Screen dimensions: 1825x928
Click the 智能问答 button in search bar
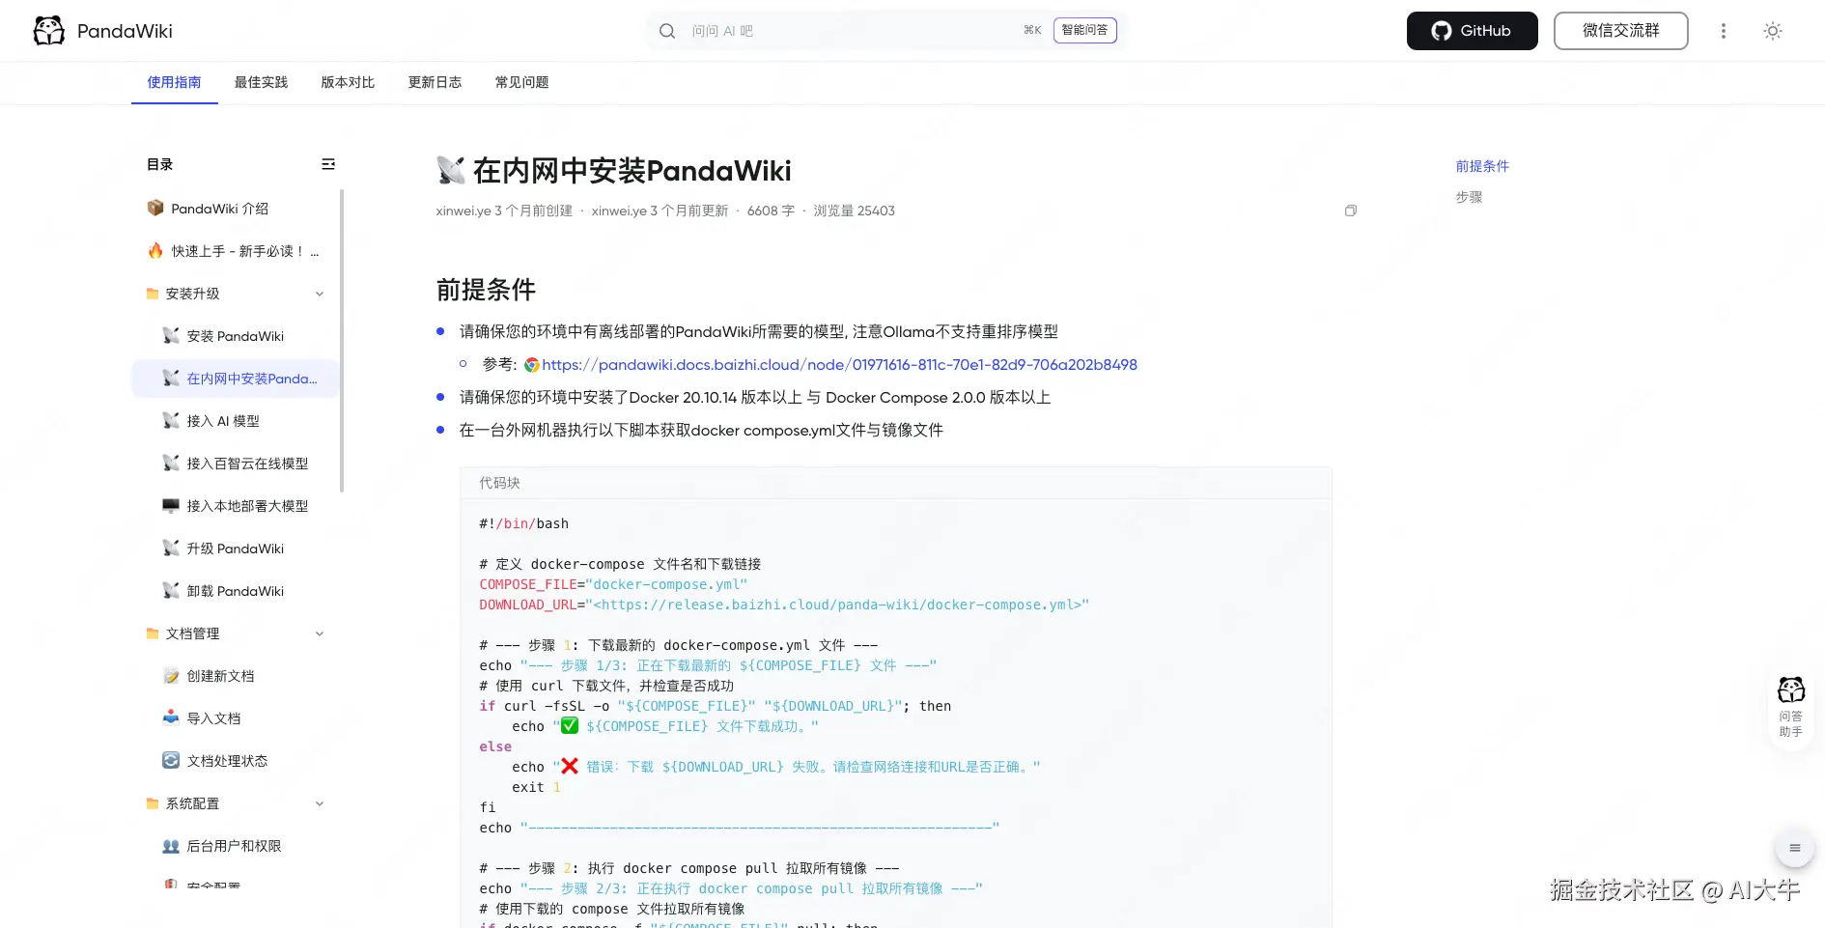(1085, 31)
